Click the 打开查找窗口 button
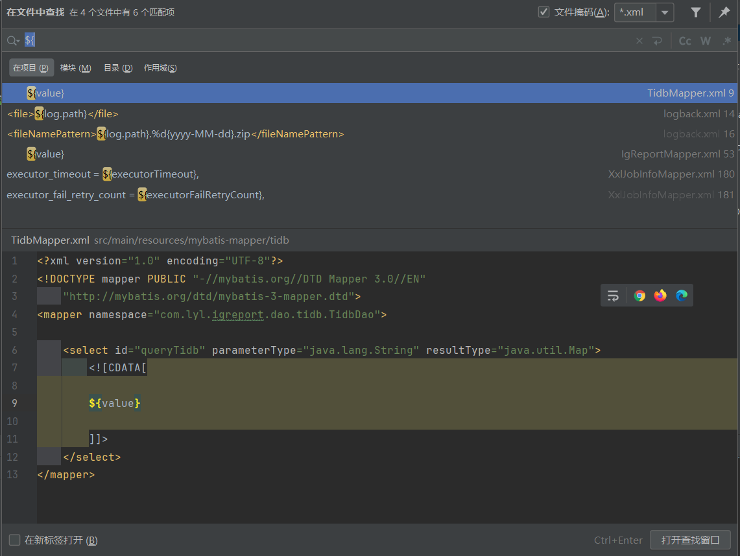This screenshot has width=740, height=556. [x=691, y=540]
